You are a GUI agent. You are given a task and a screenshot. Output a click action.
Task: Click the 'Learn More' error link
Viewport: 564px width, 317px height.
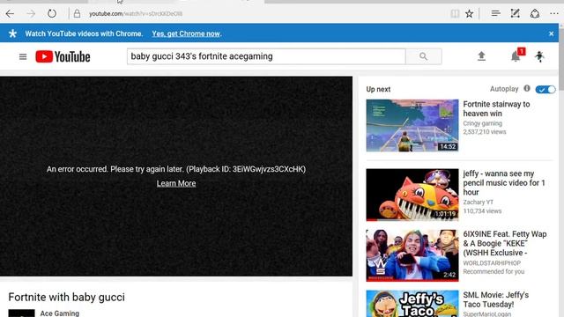[176, 183]
